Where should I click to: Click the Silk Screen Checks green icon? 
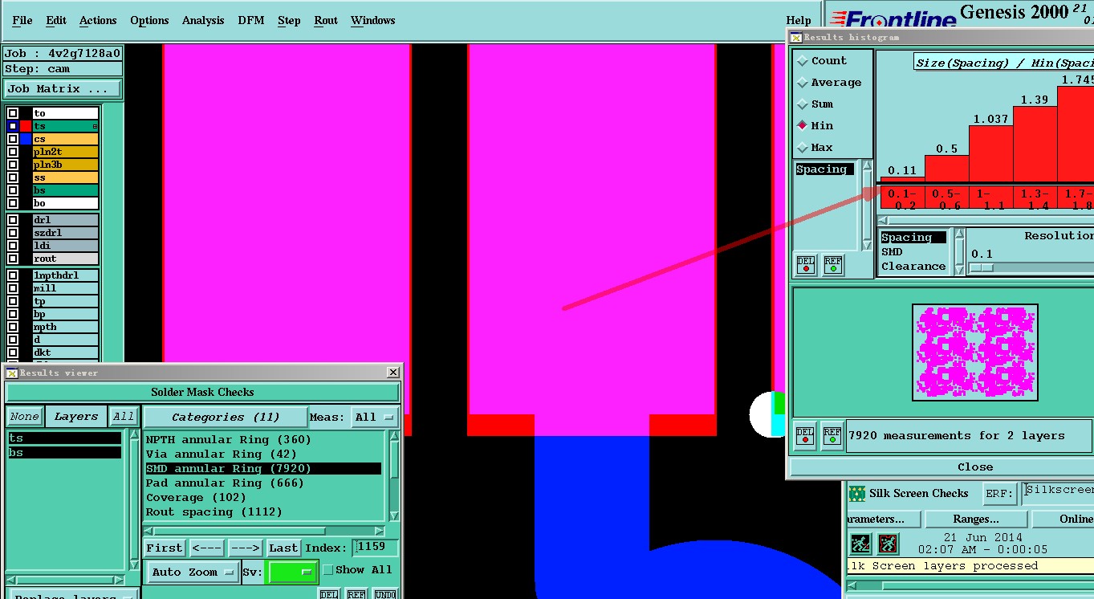click(x=857, y=493)
